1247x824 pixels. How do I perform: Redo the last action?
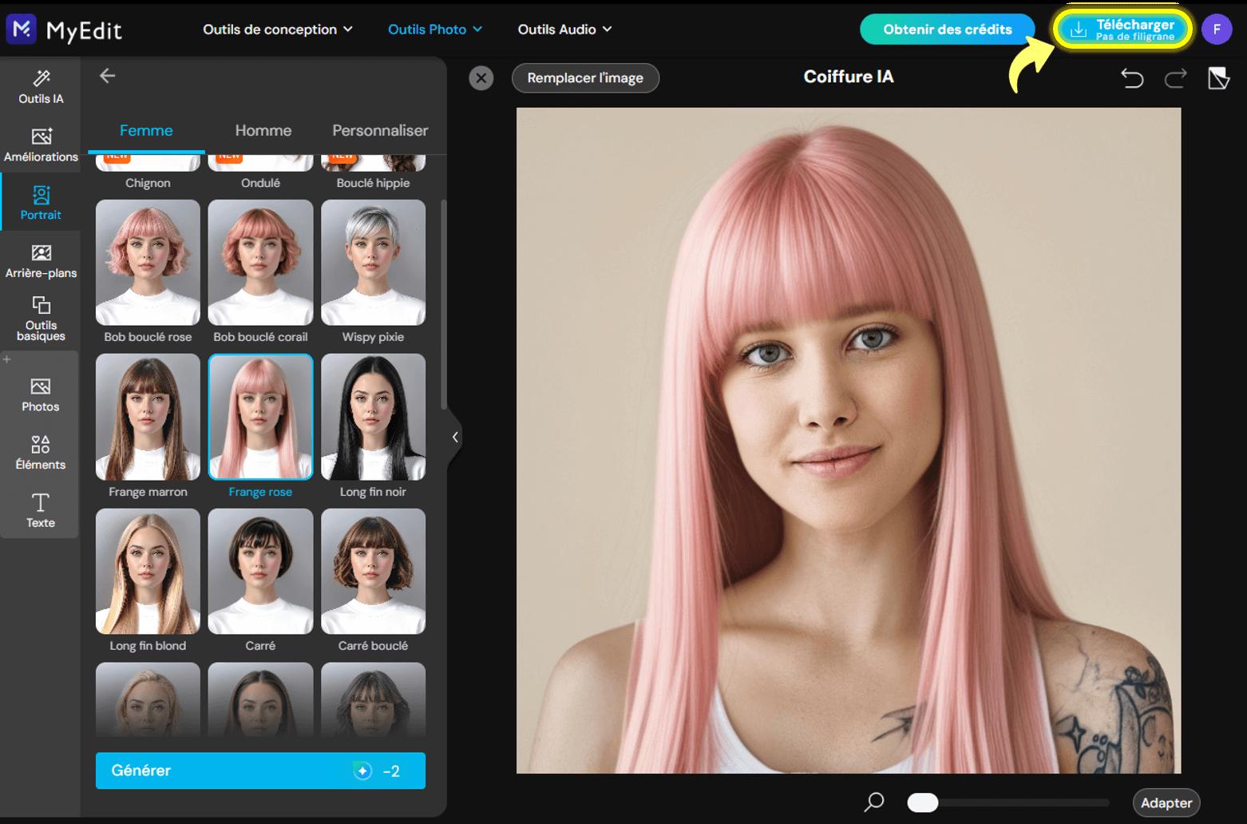coord(1175,78)
